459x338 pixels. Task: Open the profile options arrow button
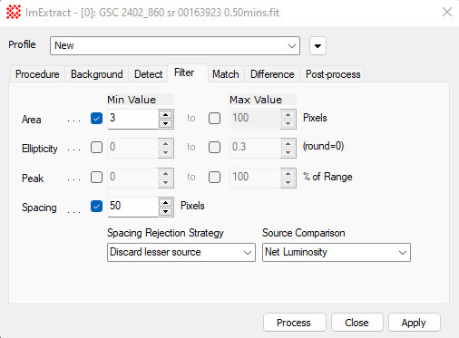(x=317, y=46)
